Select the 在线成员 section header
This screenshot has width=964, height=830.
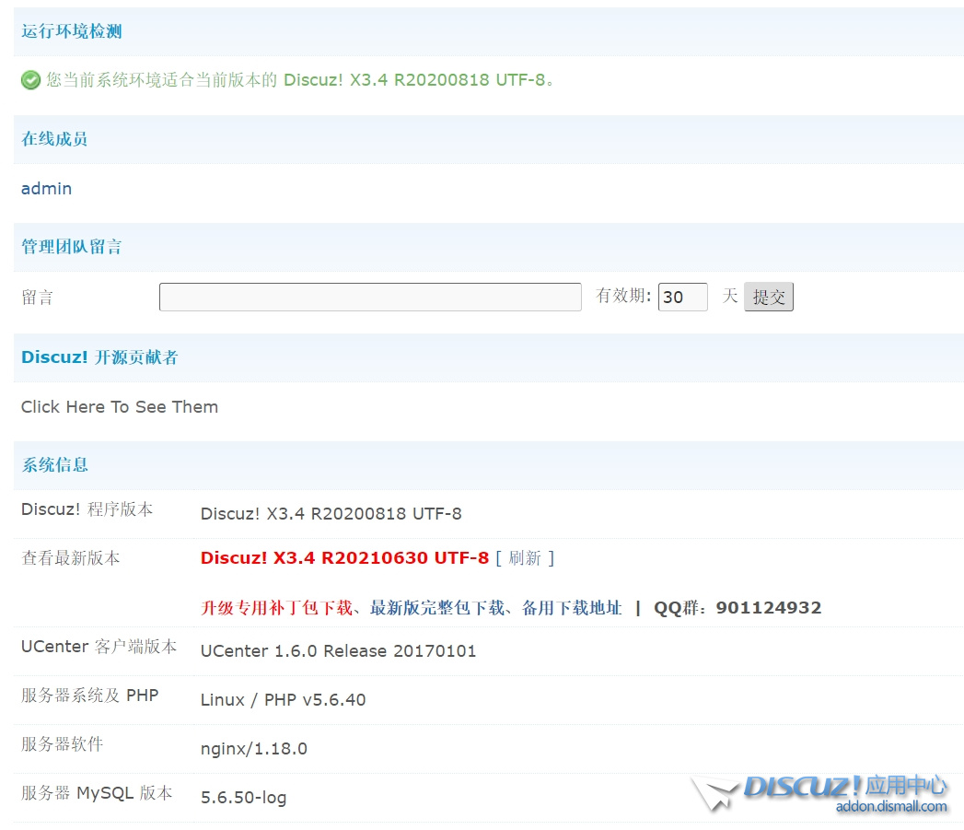click(x=54, y=139)
